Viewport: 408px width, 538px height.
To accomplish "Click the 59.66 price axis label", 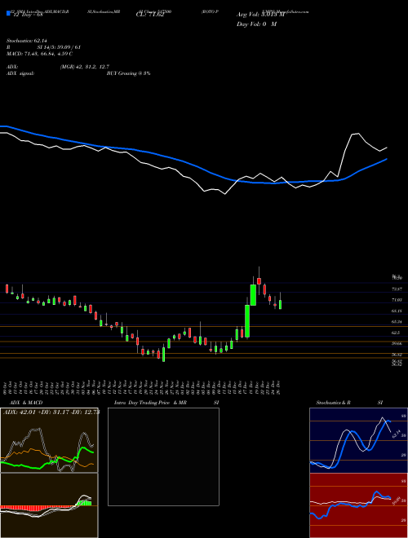I will (397, 343).
